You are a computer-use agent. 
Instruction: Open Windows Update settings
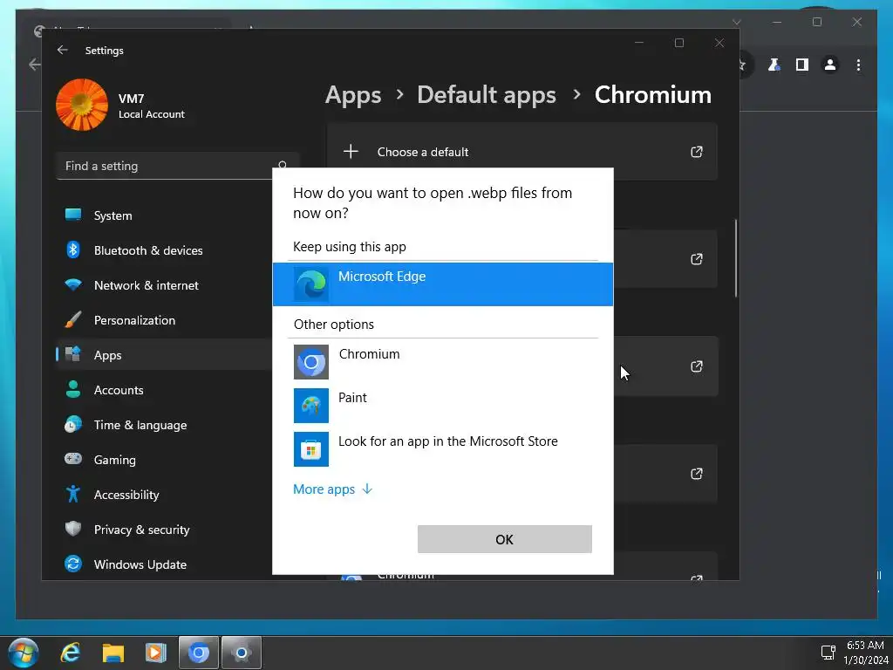[x=164, y=564]
